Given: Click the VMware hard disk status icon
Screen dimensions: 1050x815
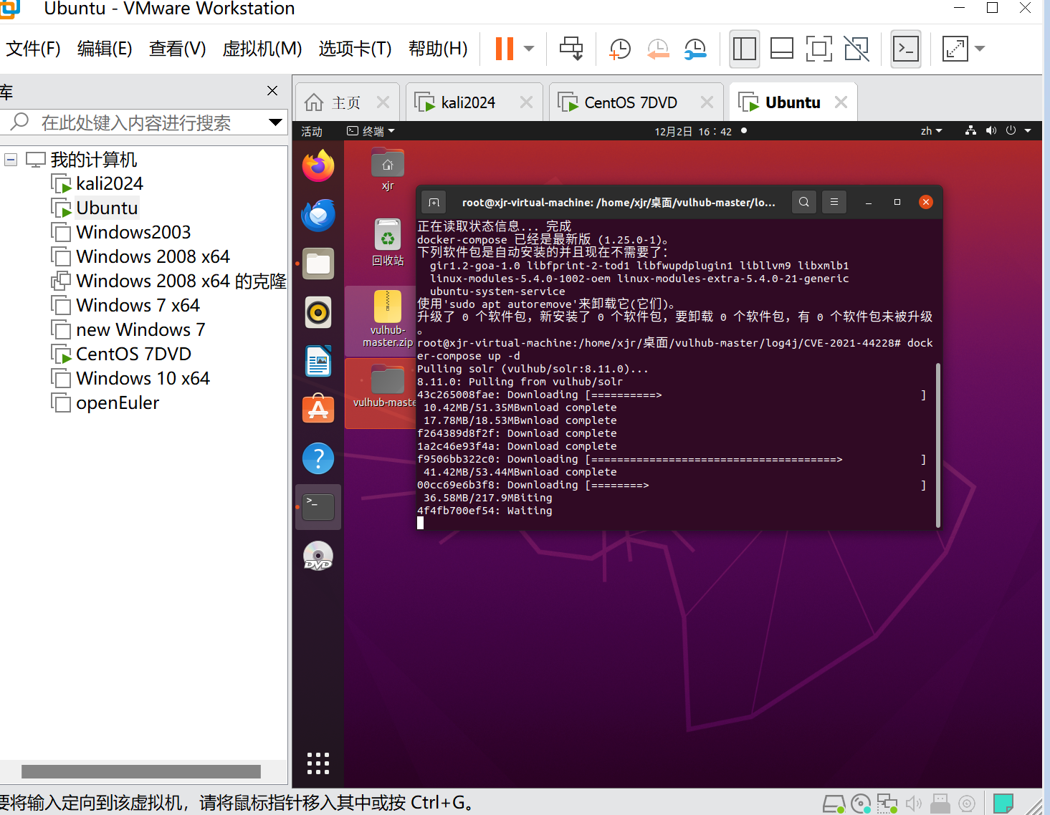Looking at the screenshot, I should (x=834, y=804).
